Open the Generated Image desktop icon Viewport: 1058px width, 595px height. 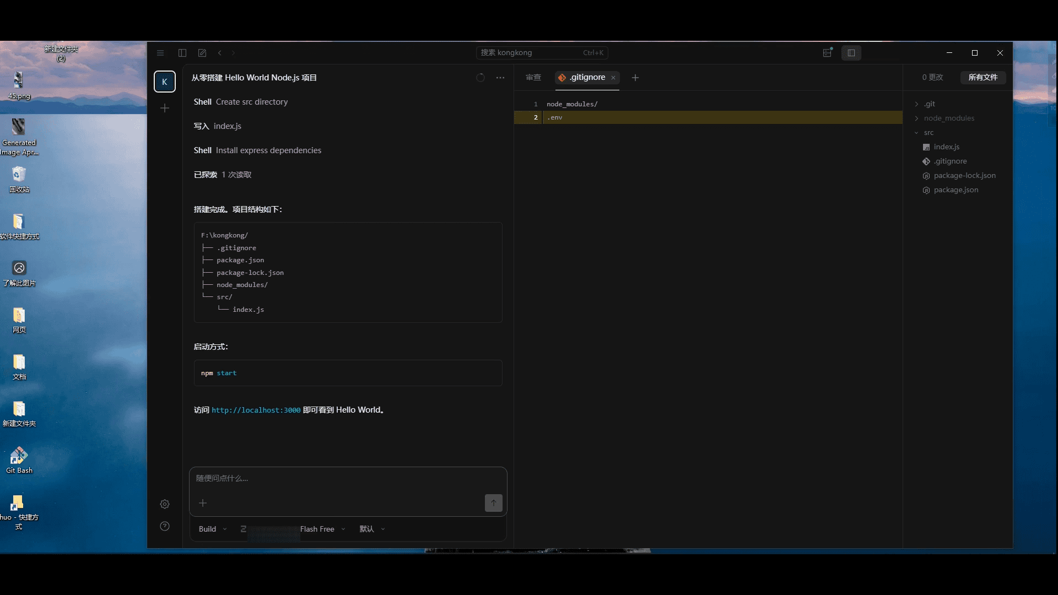[x=19, y=137]
